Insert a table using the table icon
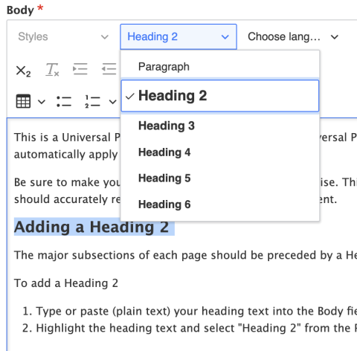This screenshot has height=351, width=357. point(23,101)
